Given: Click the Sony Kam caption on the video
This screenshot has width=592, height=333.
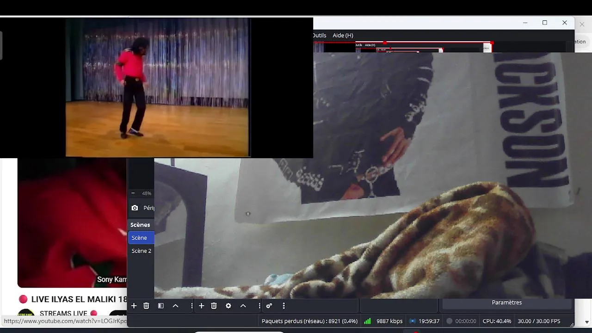Looking at the screenshot, I should point(112,280).
